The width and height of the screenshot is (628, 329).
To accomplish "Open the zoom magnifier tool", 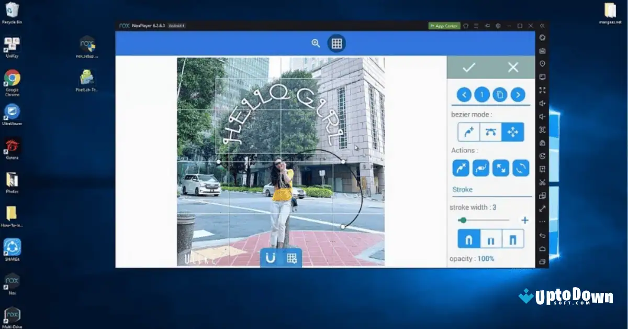I will coord(316,43).
